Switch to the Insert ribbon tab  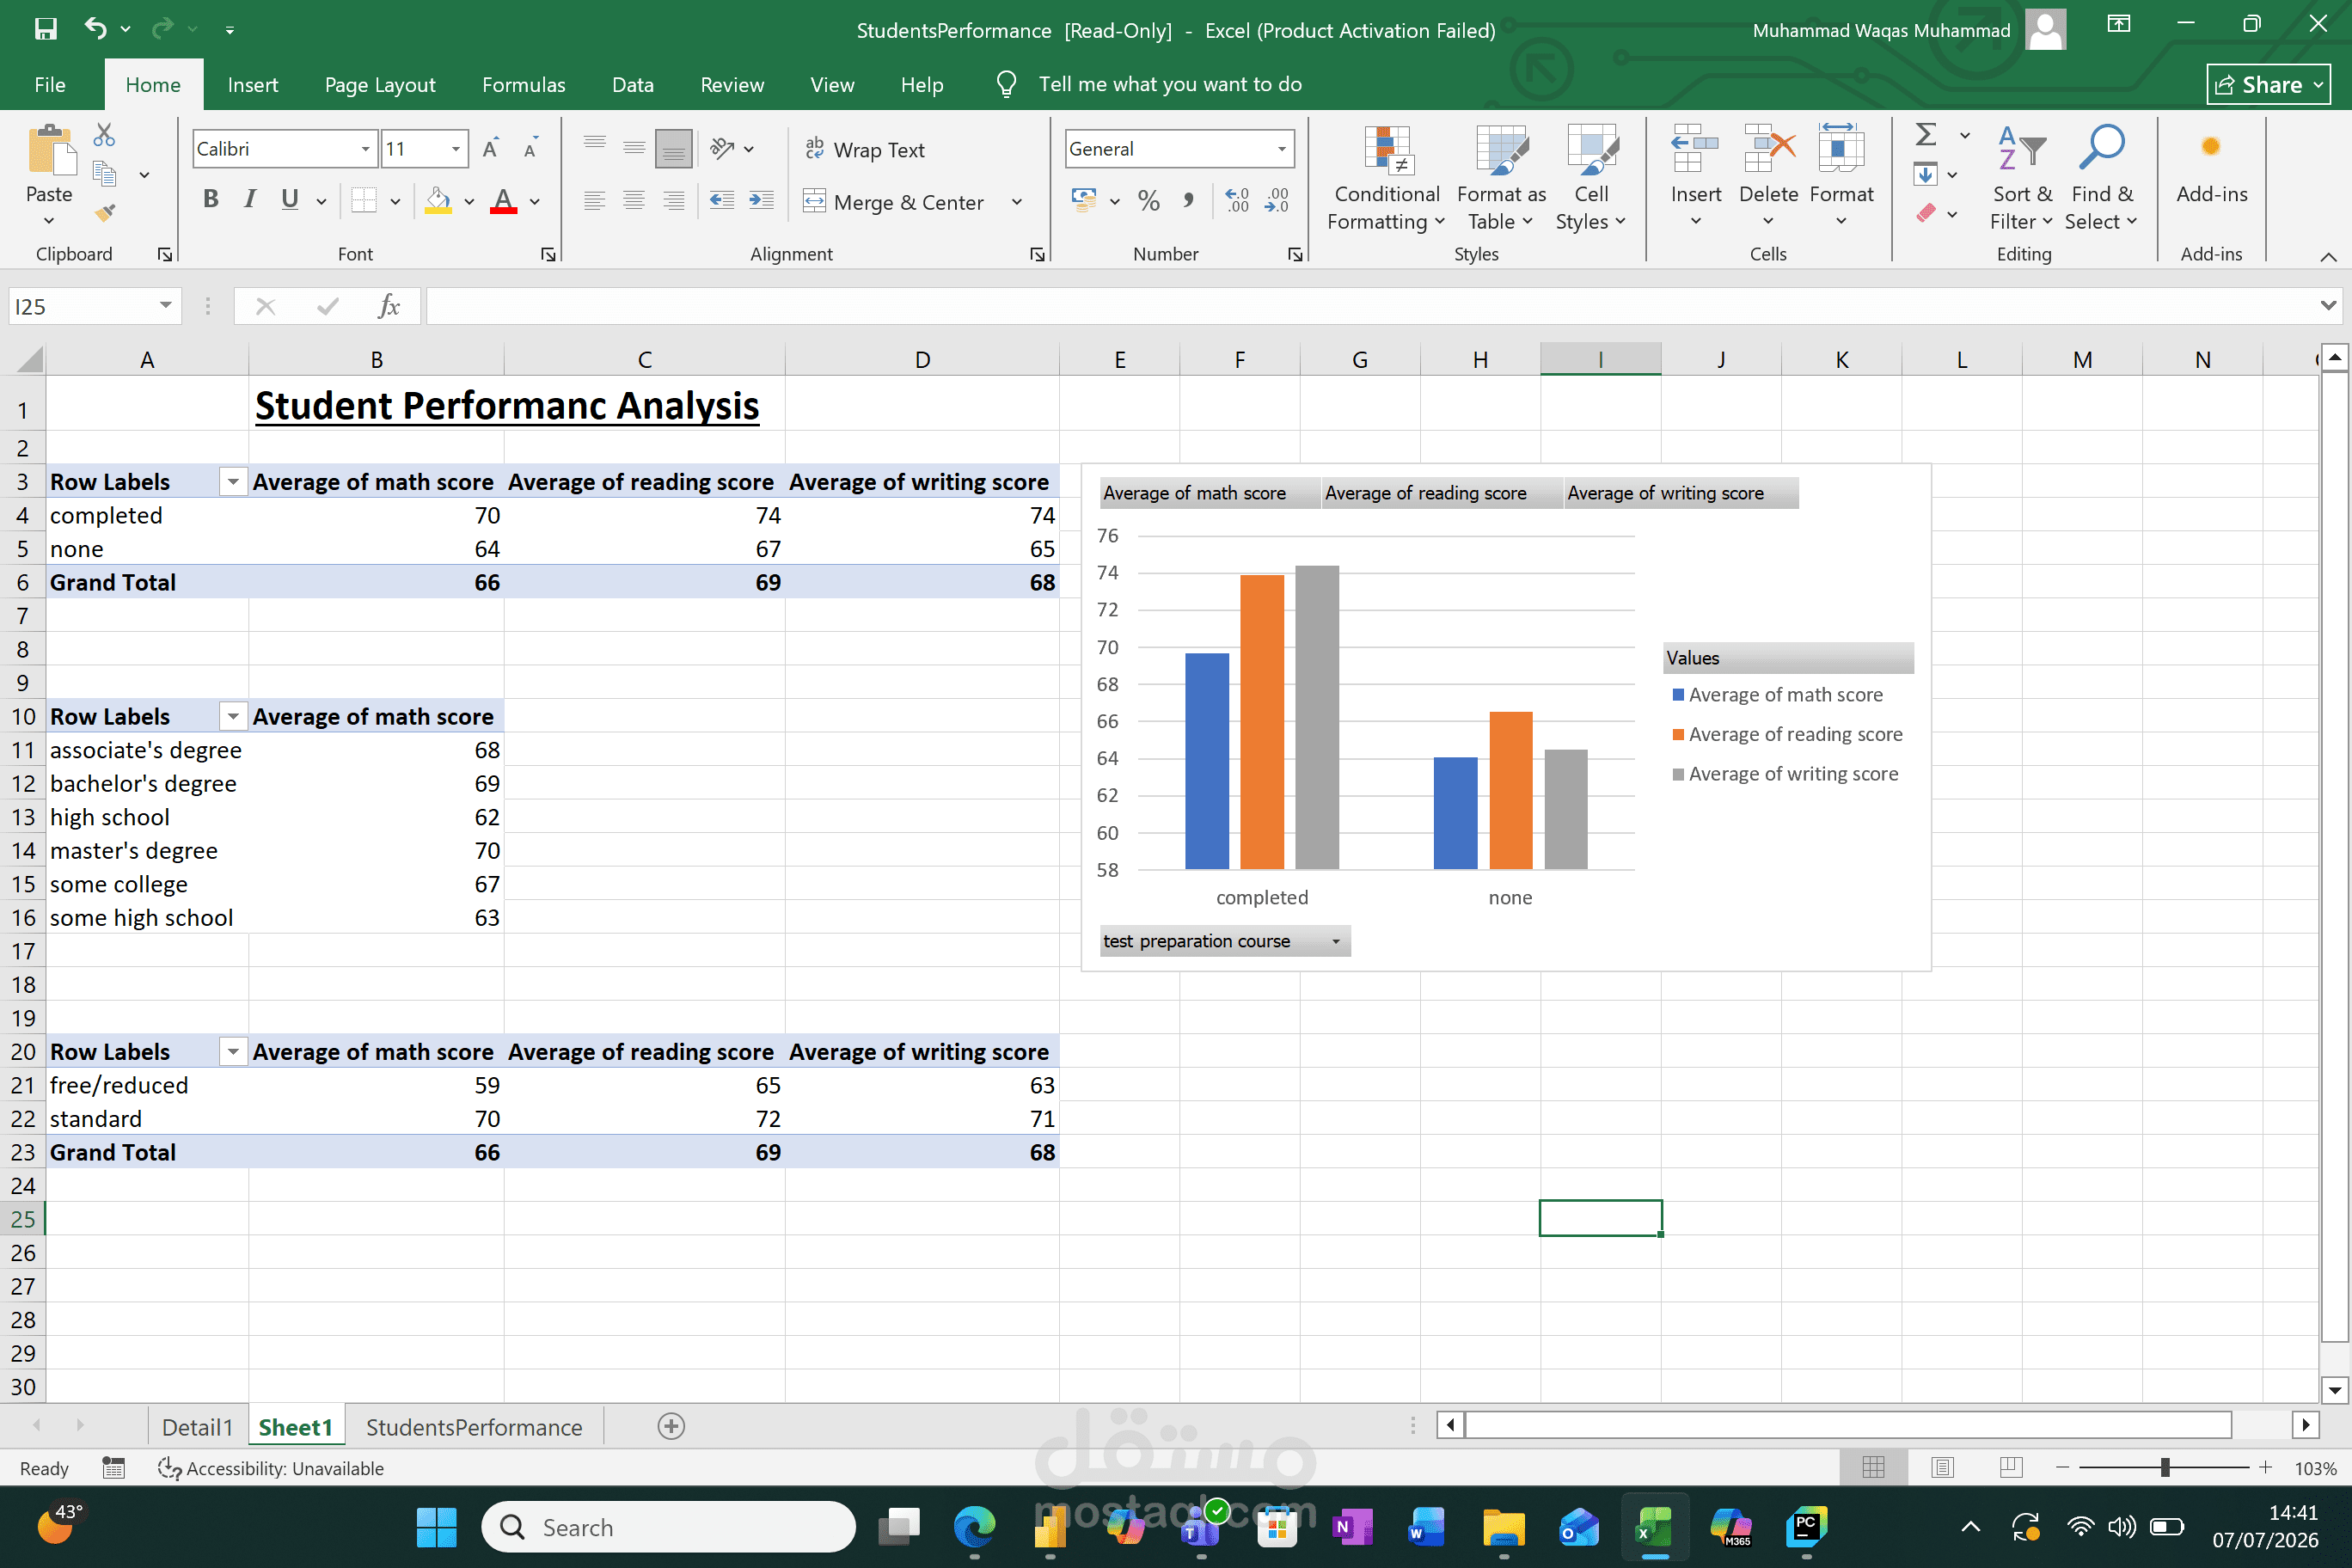pyautogui.click(x=253, y=85)
